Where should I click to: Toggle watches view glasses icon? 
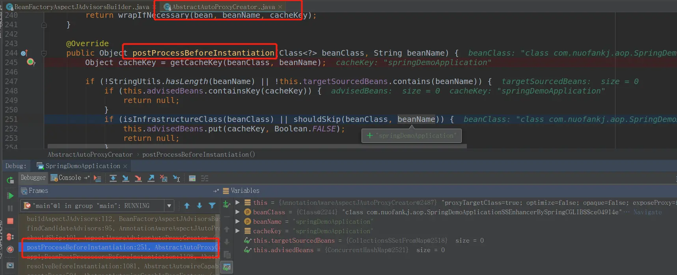227,267
